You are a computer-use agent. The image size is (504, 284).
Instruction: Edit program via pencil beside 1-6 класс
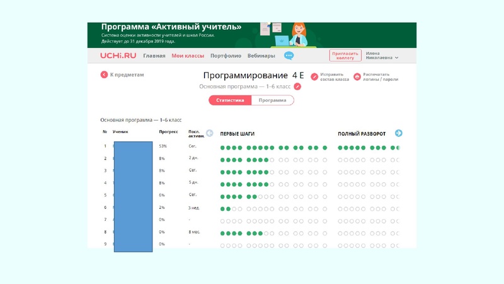pyautogui.click(x=297, y=86)
